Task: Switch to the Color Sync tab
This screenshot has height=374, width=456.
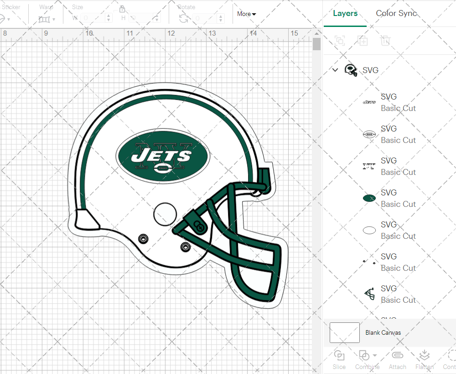Action: (396, 13)
